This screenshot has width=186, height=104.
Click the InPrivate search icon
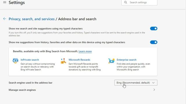pyautogui.click(x=15, y=61)
